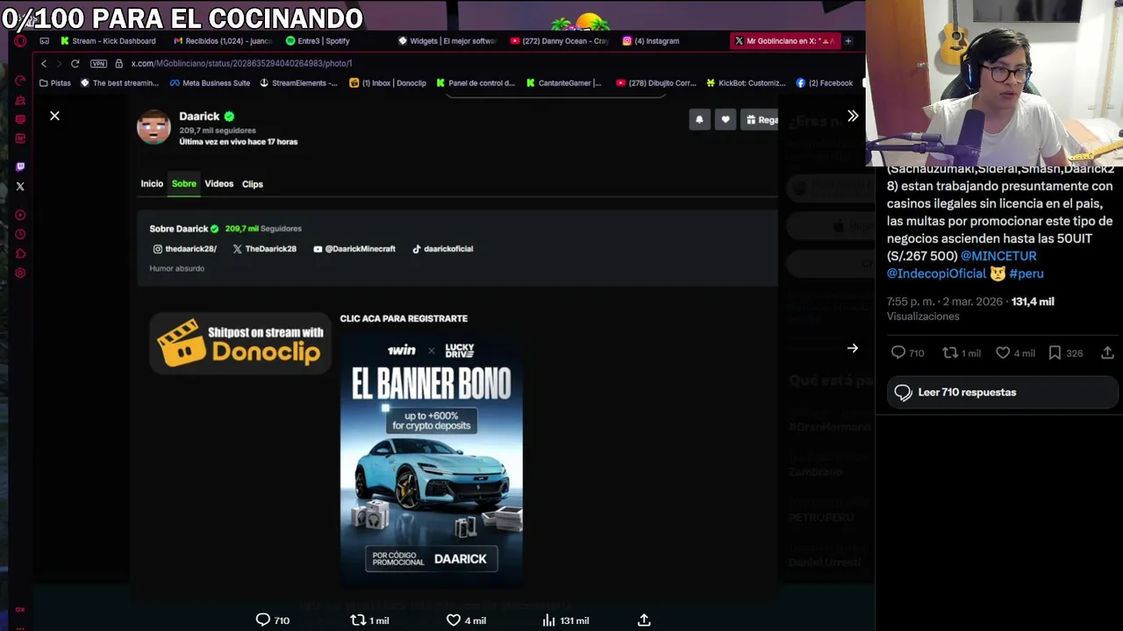Switch to Stream - Kick Dashboard tab
The image size is (1123, 631).
coord(108,40)
